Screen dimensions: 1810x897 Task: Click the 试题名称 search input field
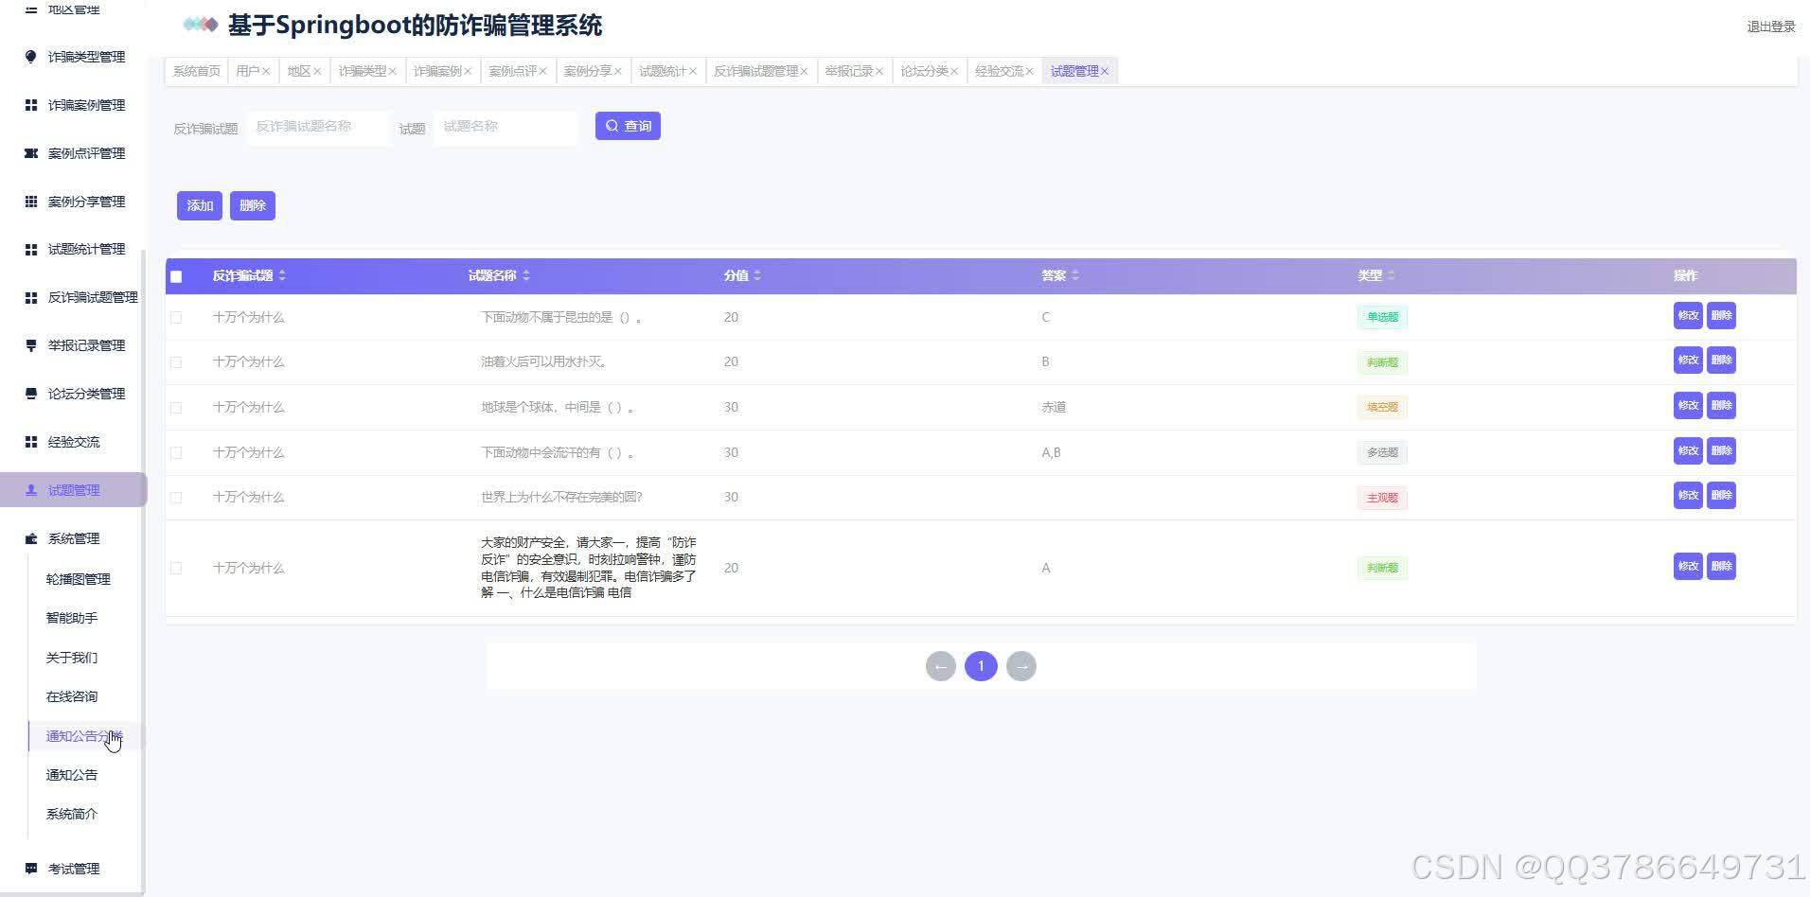coord(506,126)
